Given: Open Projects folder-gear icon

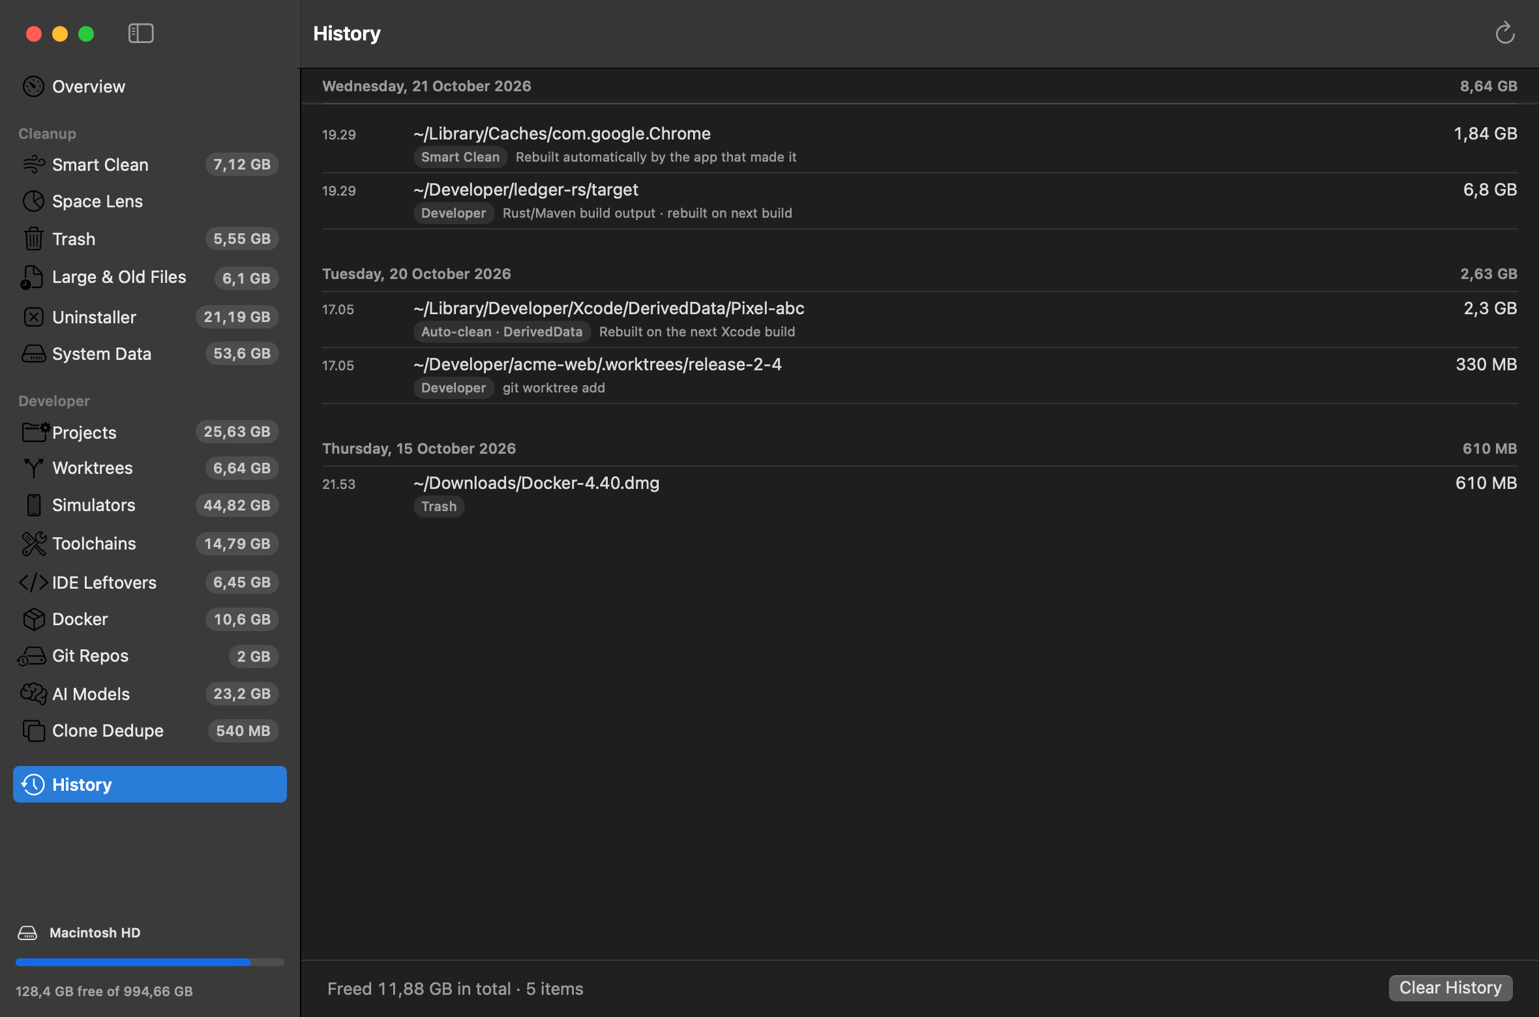Looking at the screenshot, I should [35, 432].
